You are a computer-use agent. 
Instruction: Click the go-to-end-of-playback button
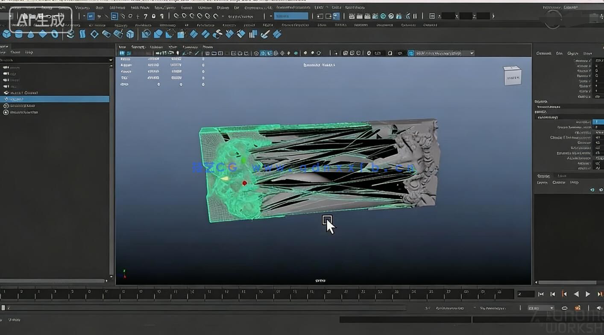(x=600, y=294)
